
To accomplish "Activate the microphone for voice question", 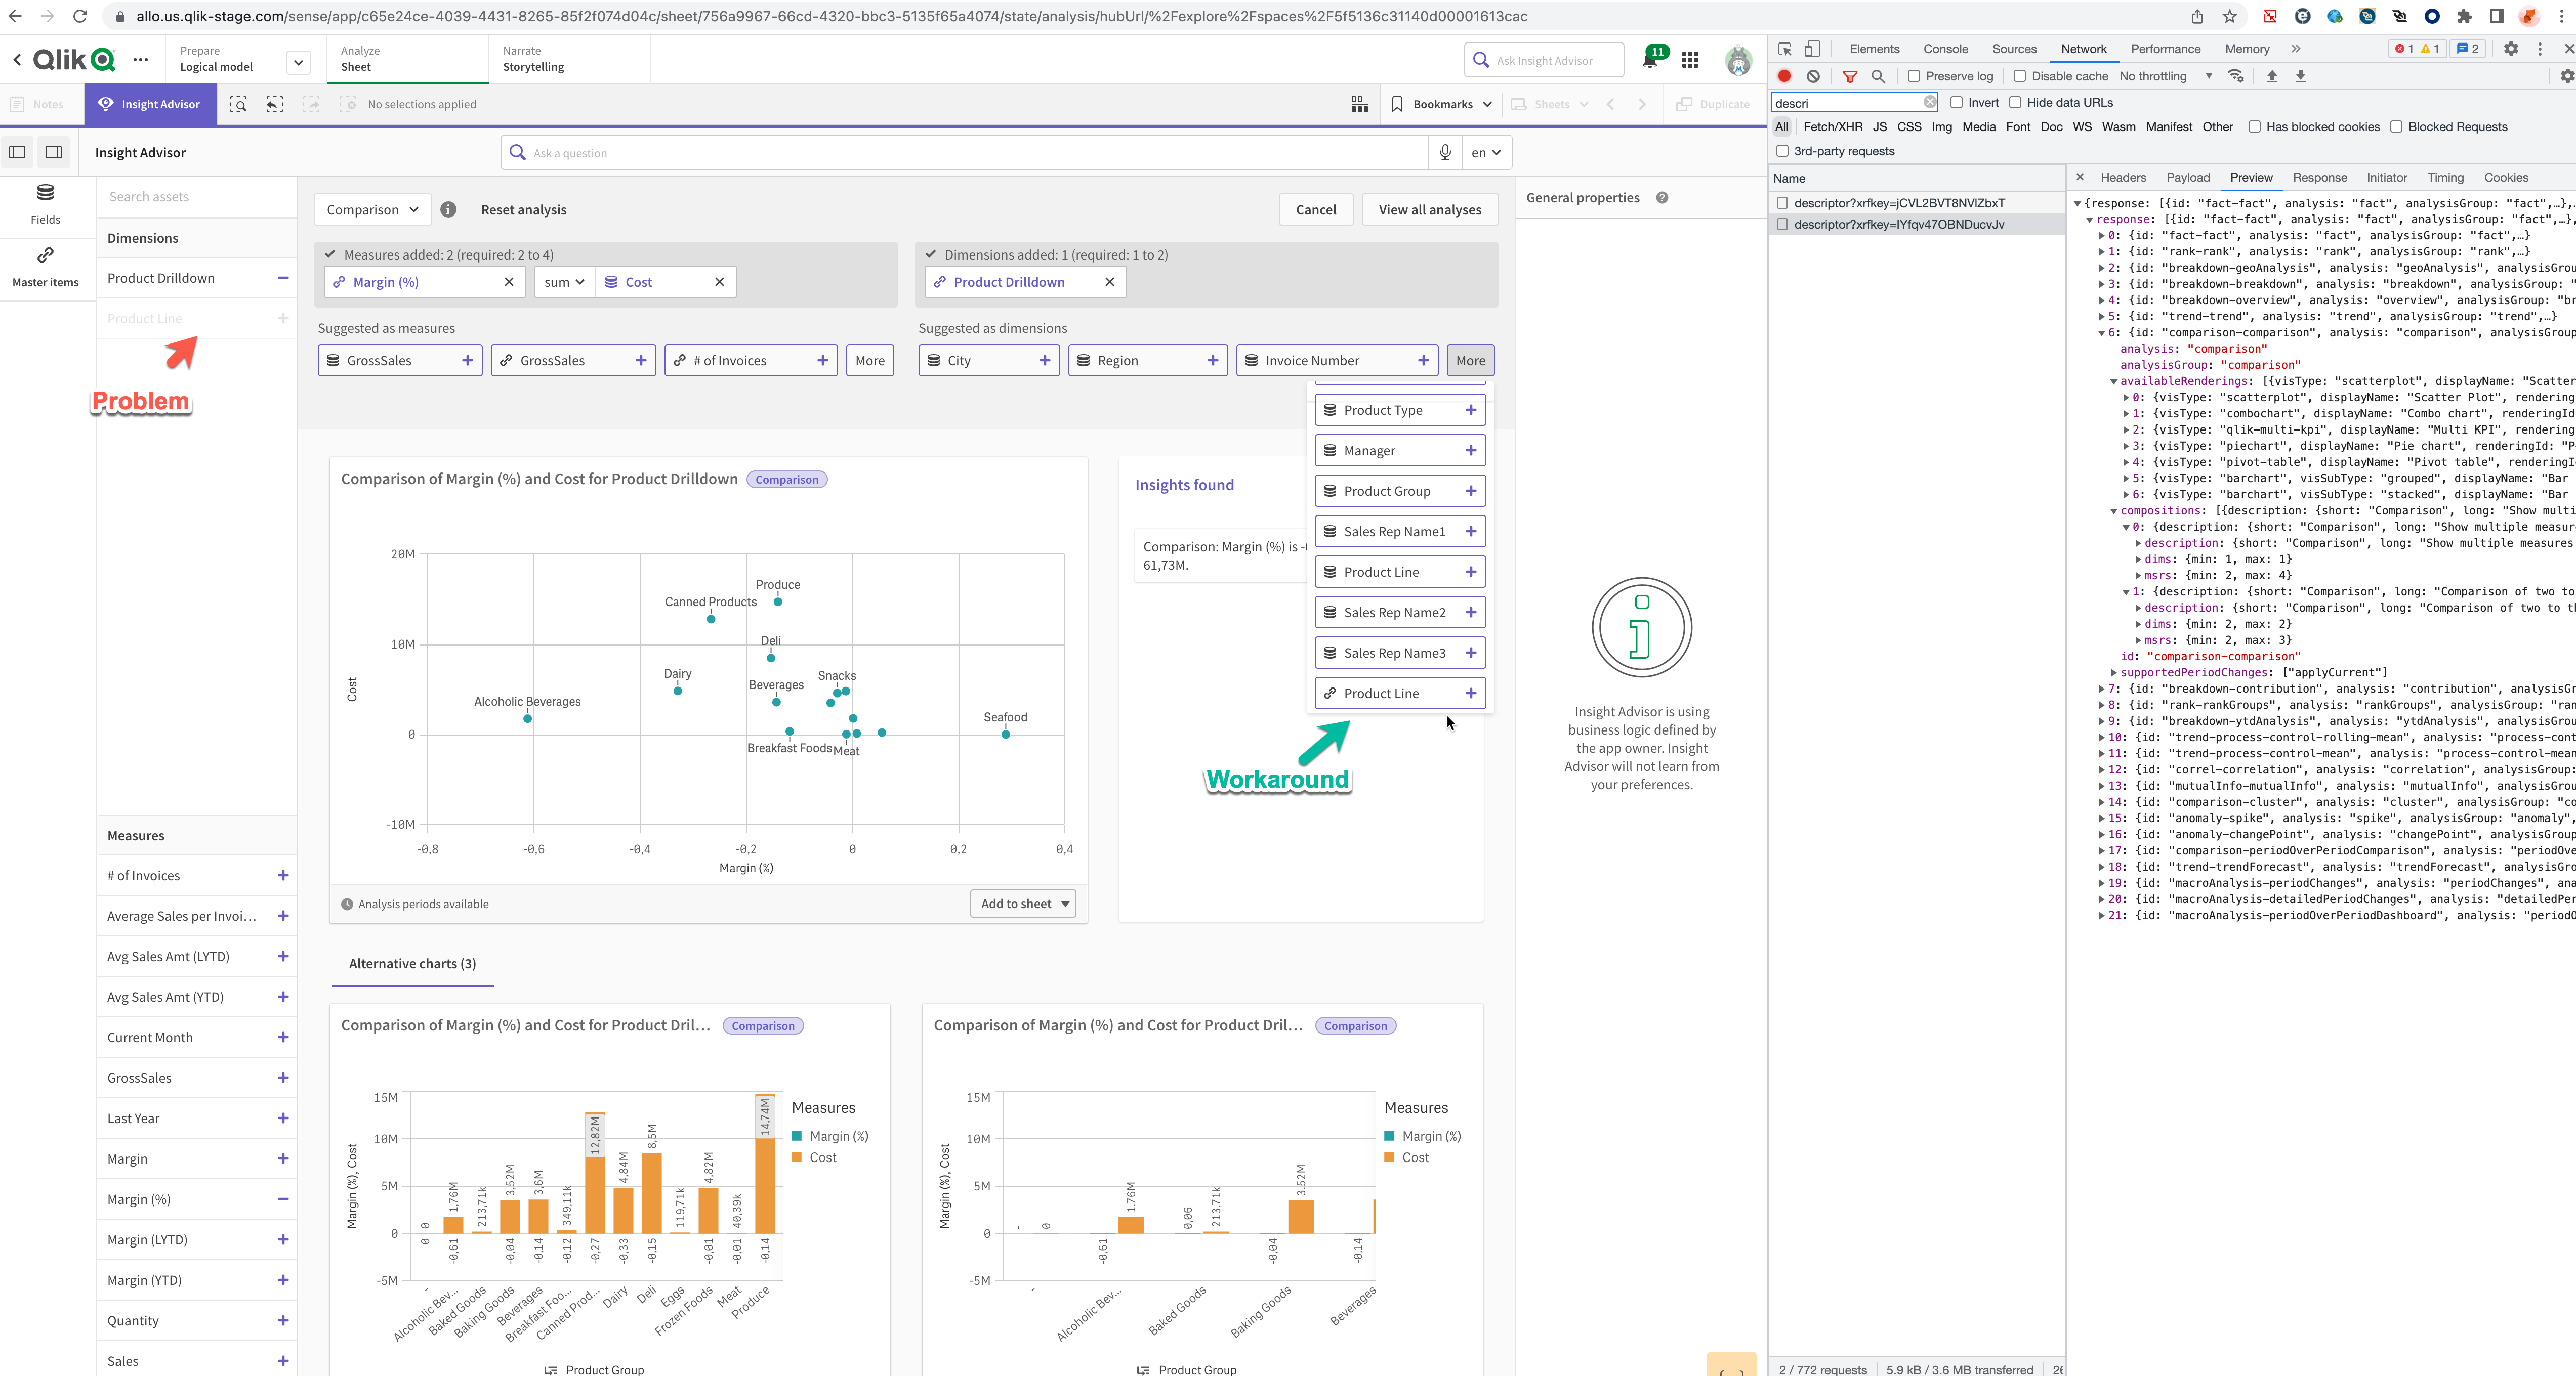I will 1444,152.
